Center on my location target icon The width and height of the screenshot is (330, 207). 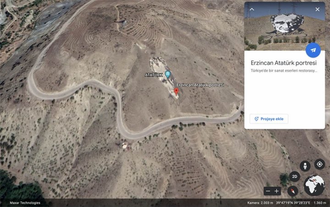click(319, 164)
